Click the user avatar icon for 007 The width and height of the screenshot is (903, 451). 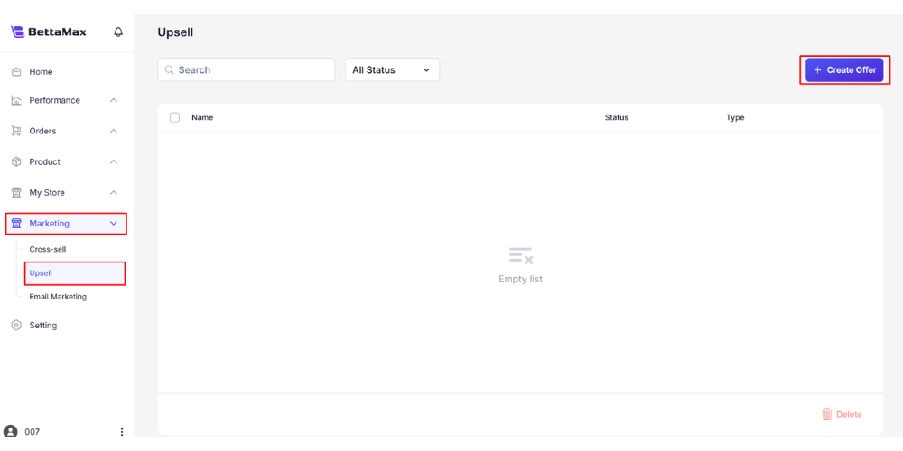coord(10,431)
